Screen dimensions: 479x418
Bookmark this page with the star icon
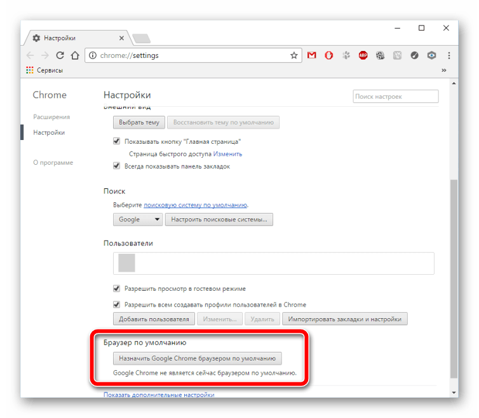pyautogui.click(x=294, y=55)
